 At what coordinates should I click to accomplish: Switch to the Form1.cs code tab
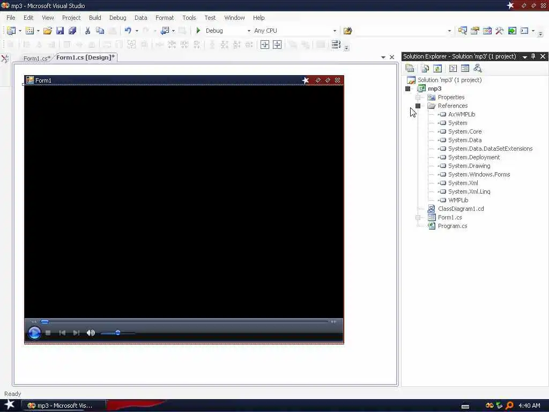pyautogui.click(x=37, y=58)
